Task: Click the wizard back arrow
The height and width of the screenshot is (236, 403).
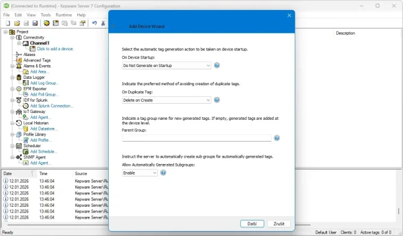Action: (x=113, y=26)
